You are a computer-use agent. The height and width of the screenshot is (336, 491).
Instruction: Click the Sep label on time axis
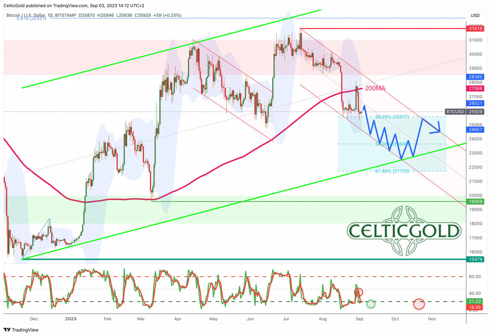click(x=359, y=319)
